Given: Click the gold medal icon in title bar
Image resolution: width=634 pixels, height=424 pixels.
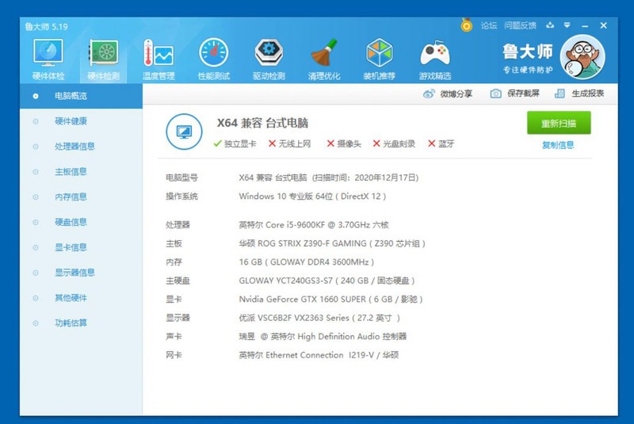Looking at the screenshot, I should tap(467, 25).
